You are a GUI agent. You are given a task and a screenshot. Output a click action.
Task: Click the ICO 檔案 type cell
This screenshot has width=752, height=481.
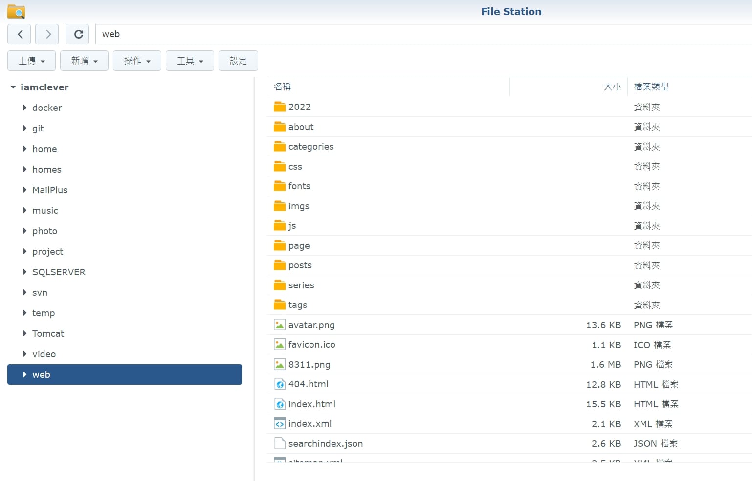652,345
